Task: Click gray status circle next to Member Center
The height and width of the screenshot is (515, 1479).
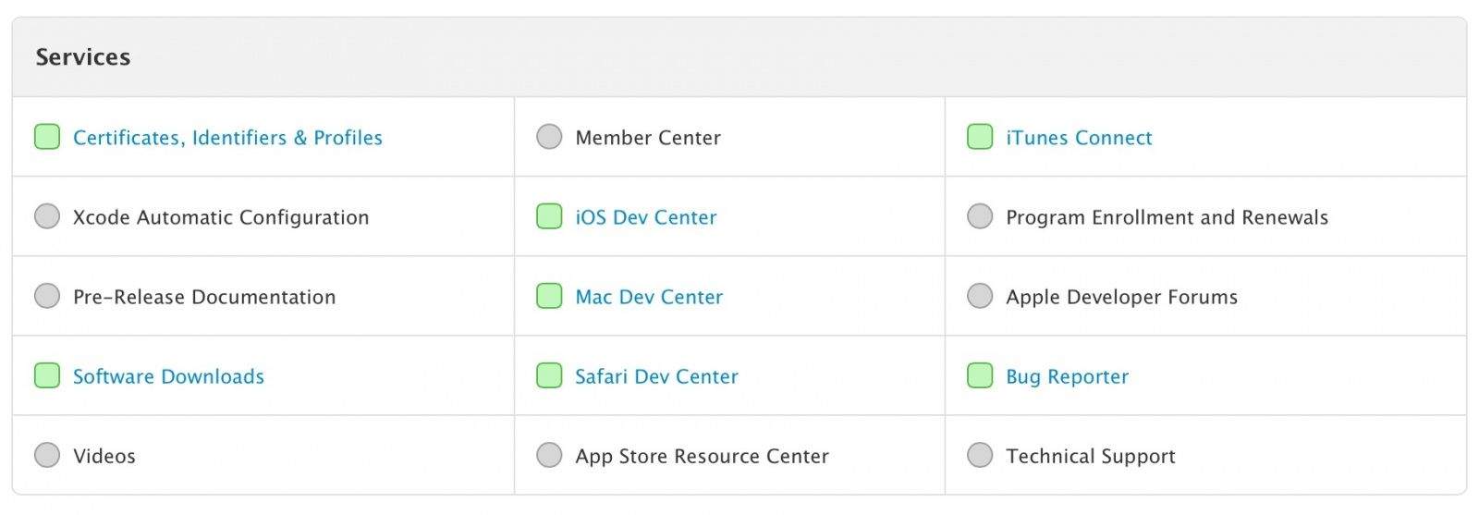Action: click(x=549, y=138)
